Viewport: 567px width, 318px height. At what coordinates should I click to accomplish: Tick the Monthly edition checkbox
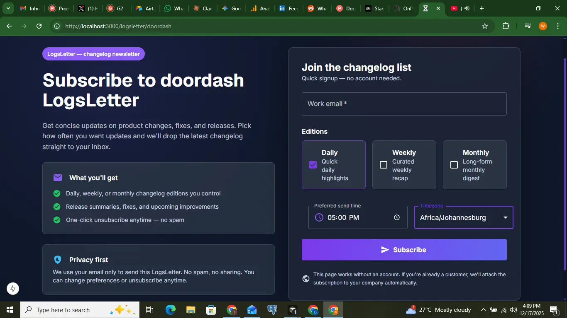(x=454, y=165)
